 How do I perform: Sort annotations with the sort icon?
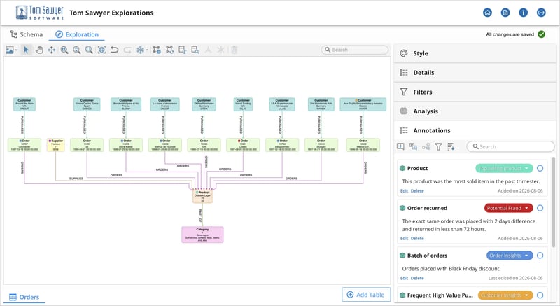451,146
